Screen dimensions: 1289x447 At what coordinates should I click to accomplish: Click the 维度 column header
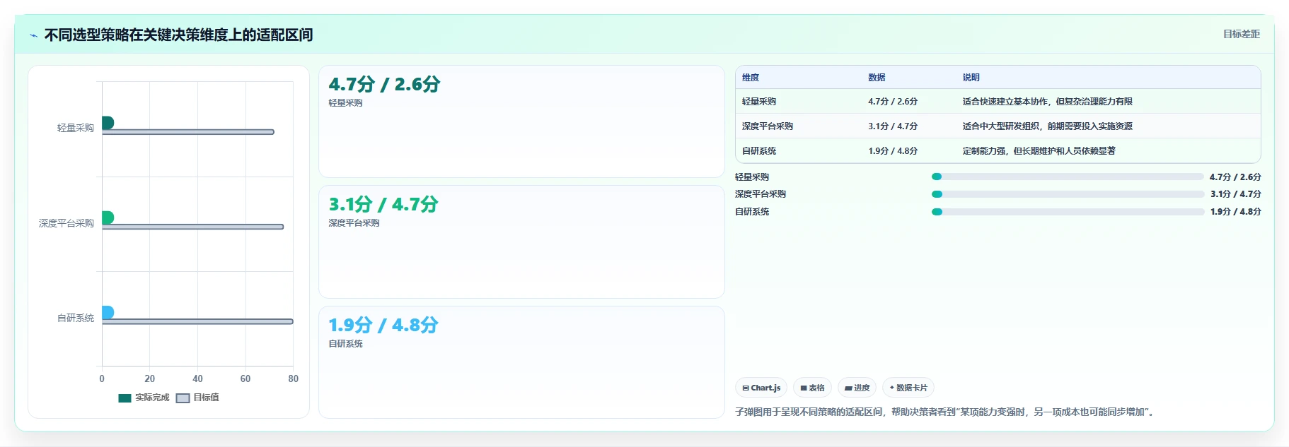click(751, 78)
